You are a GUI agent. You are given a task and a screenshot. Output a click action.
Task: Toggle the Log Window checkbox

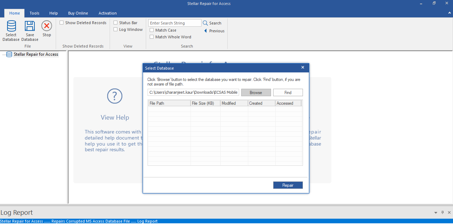click(116, 29)
